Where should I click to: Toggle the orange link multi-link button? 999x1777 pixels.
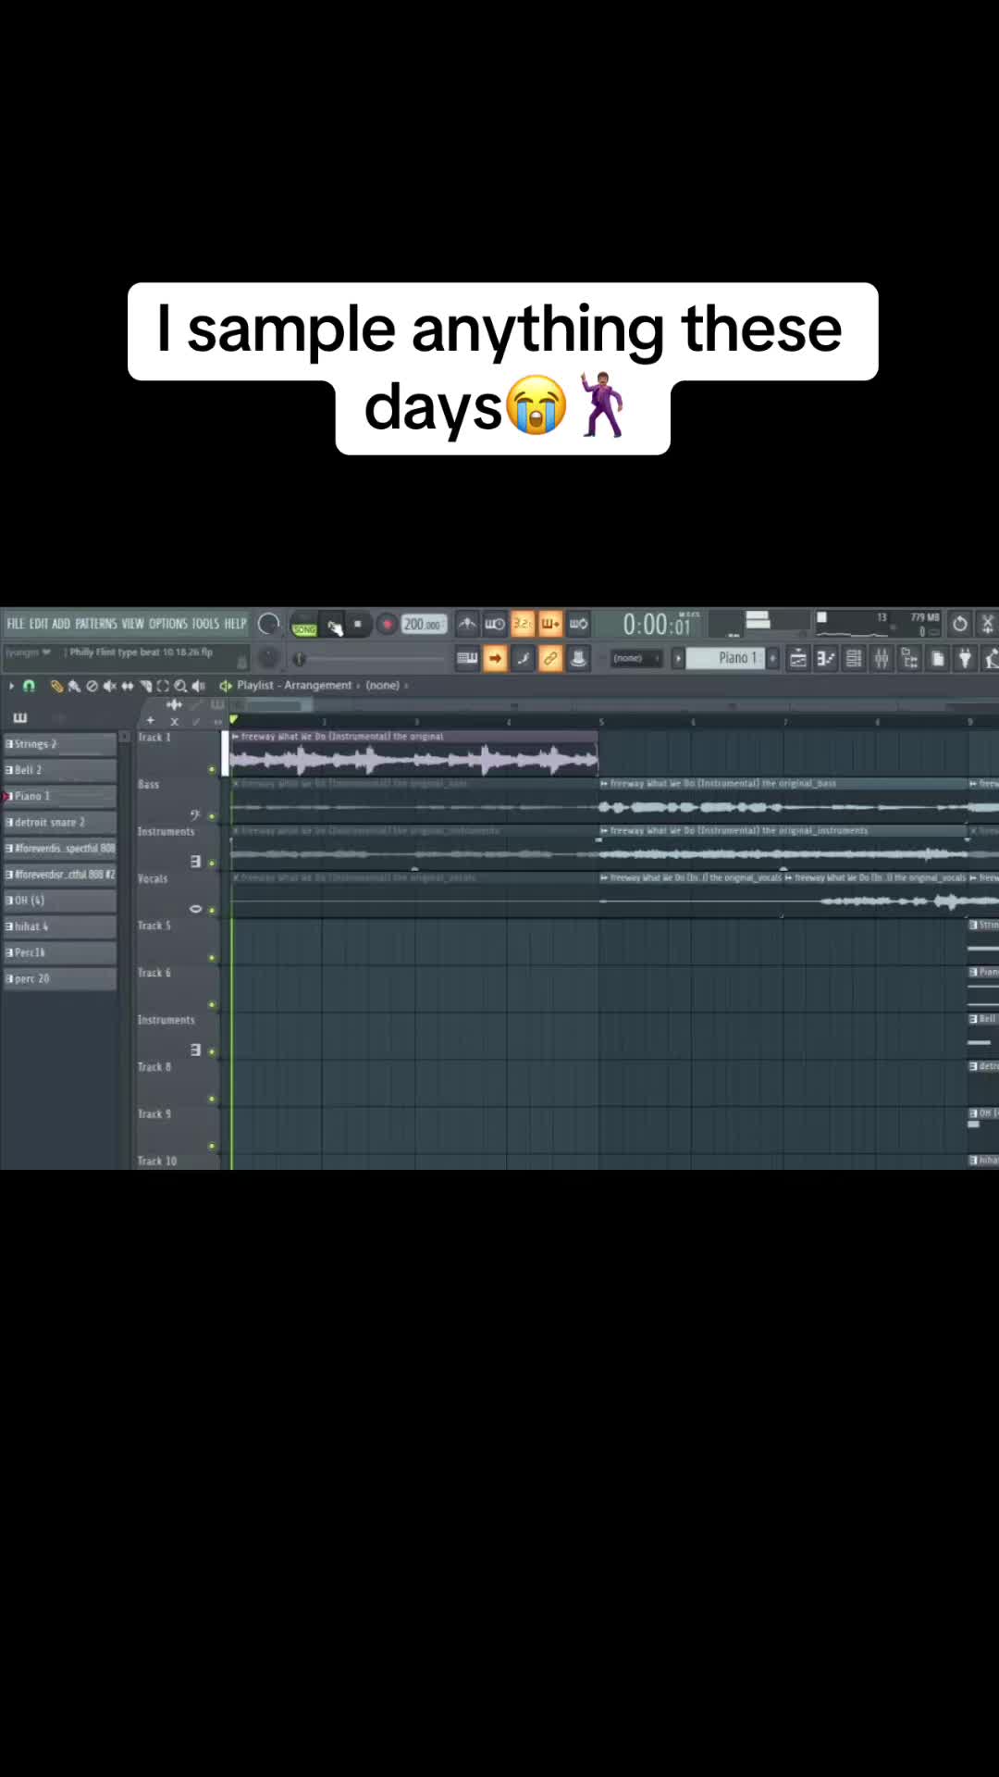click(550, 658)
